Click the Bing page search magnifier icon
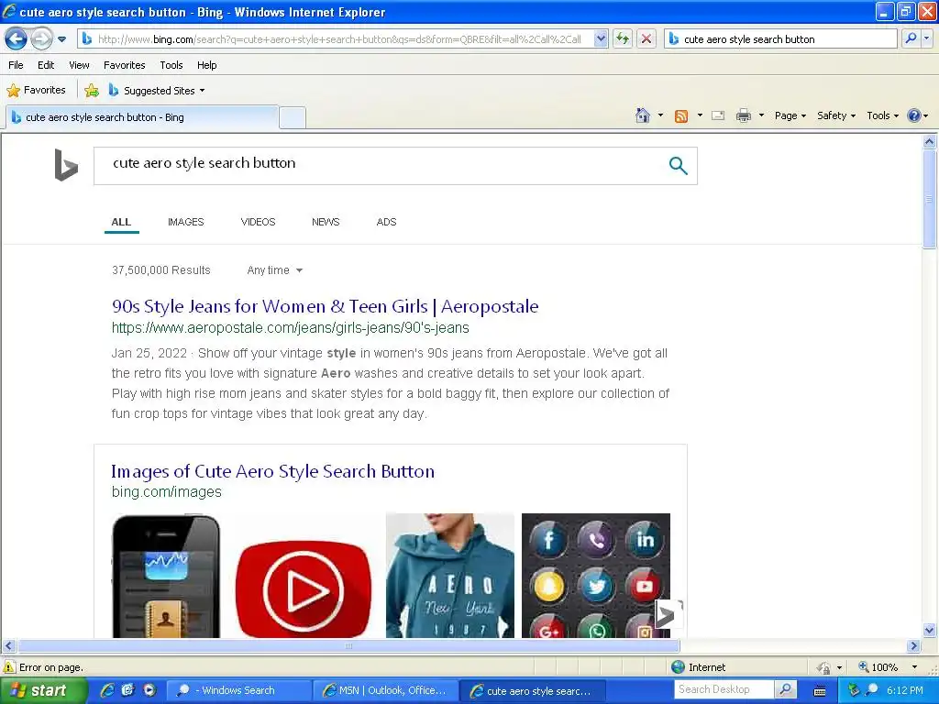939x704 pixels. (678, 166)
